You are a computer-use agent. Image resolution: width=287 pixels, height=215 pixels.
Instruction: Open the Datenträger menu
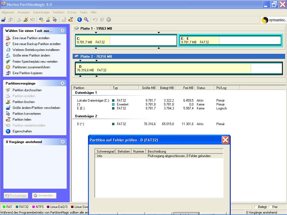pyautogui.click(x=41, y=12)
